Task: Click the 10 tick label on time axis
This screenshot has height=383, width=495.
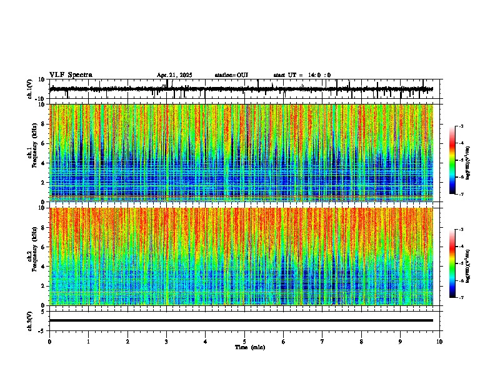Action: point(439,342)
